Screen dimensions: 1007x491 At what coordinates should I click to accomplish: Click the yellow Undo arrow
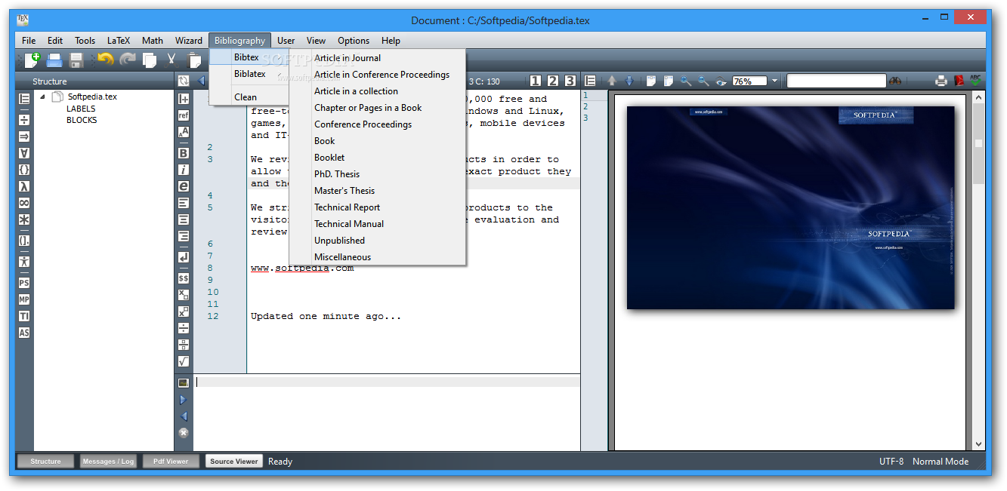click(x=105, y=60)
